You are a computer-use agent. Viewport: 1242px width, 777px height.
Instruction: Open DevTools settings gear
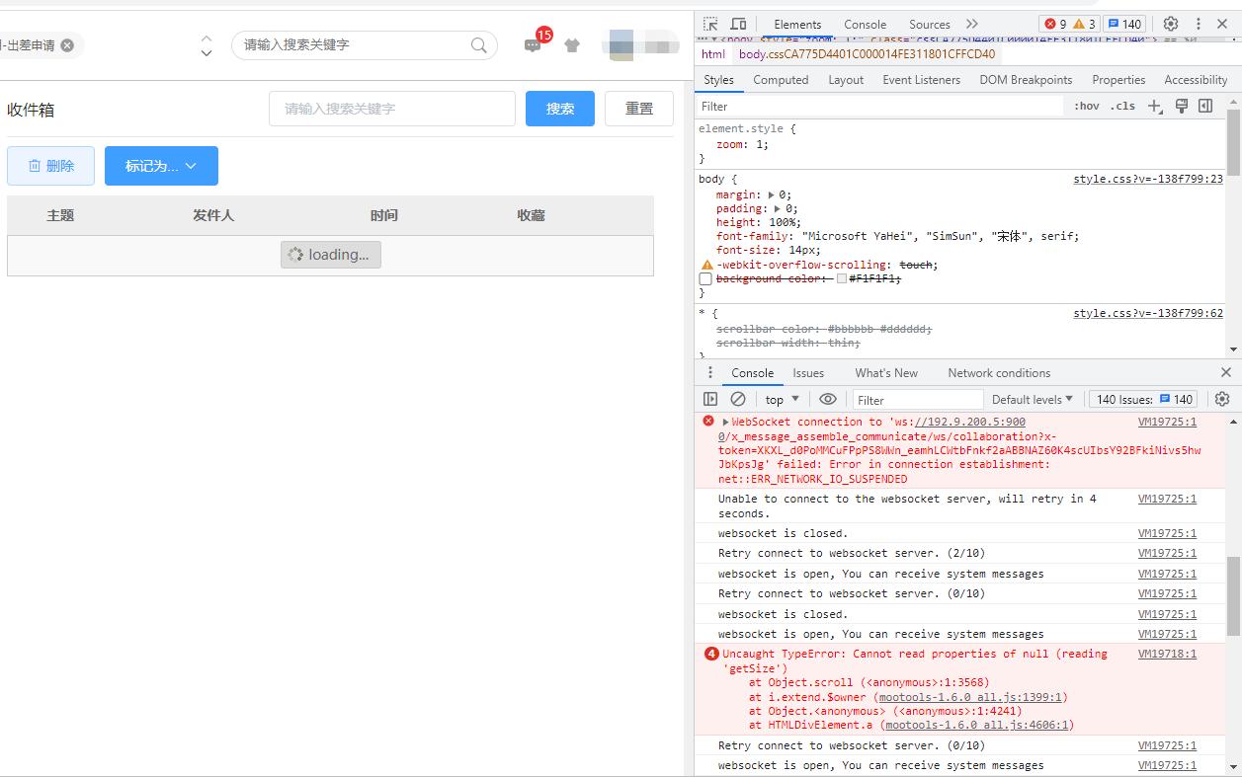(1171, 24)
